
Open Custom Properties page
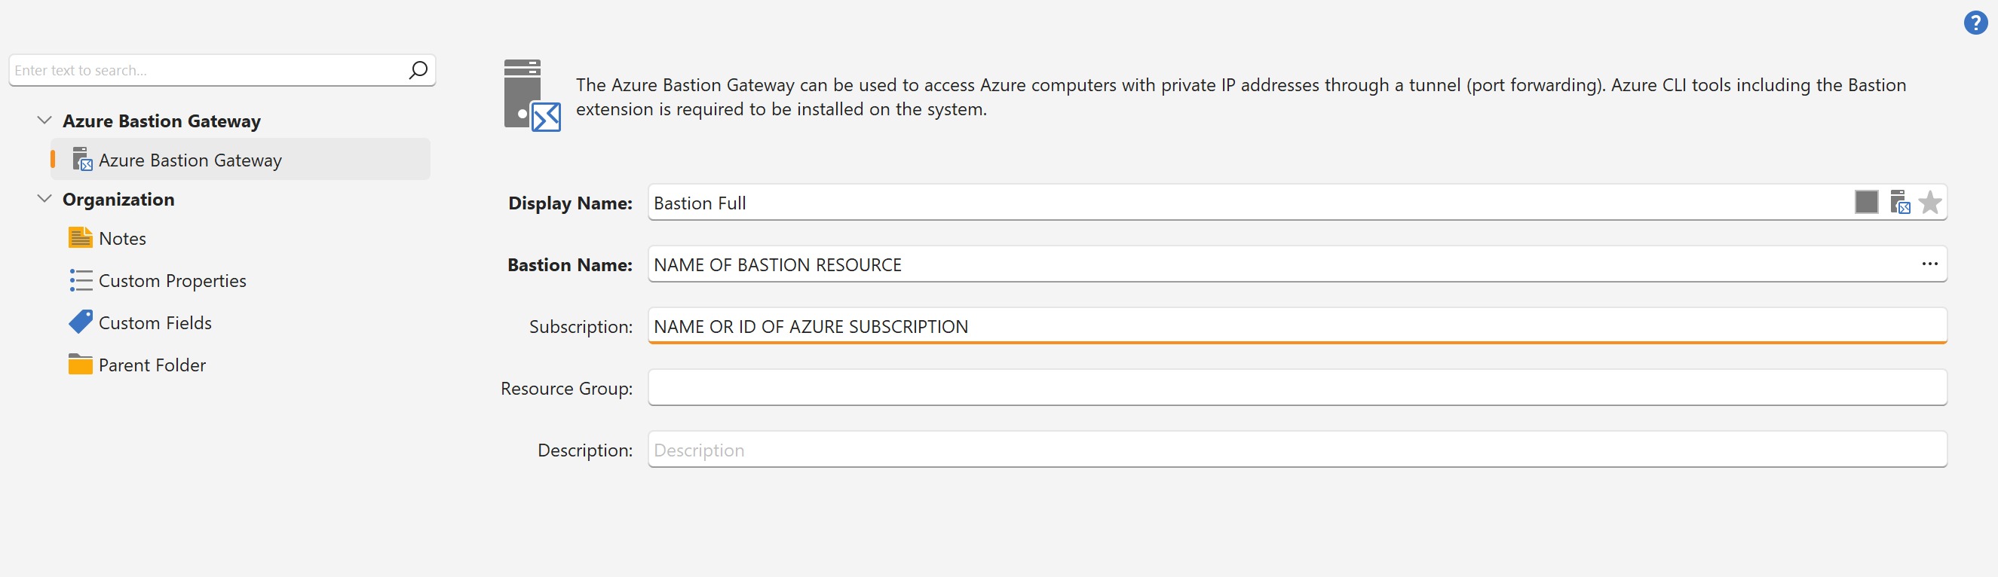coord(172,281)
